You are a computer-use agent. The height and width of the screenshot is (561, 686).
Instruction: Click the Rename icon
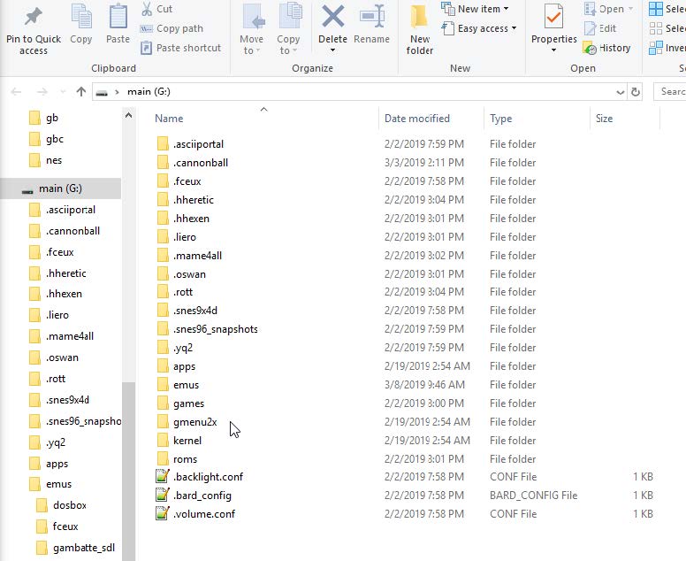click(x=372, y=16)
